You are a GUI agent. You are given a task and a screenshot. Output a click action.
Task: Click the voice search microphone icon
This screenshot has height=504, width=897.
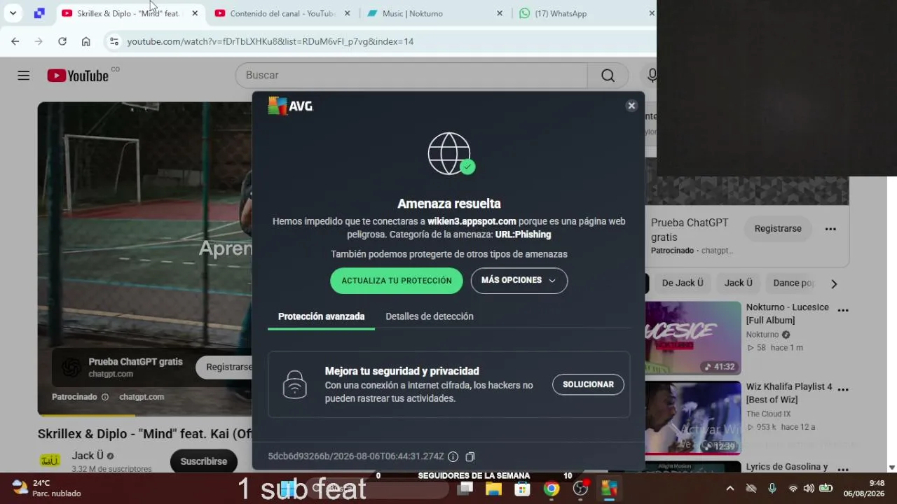point(652,76)
